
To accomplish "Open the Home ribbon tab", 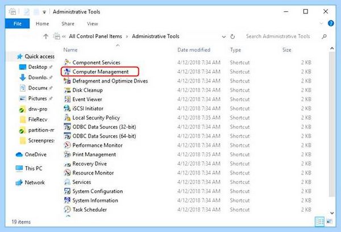I will (43, 24).
